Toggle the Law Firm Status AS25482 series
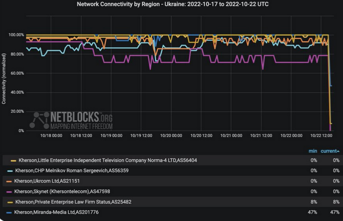This screenshot has width=343, height=221. pyautogui.click(x=73, y=202)
